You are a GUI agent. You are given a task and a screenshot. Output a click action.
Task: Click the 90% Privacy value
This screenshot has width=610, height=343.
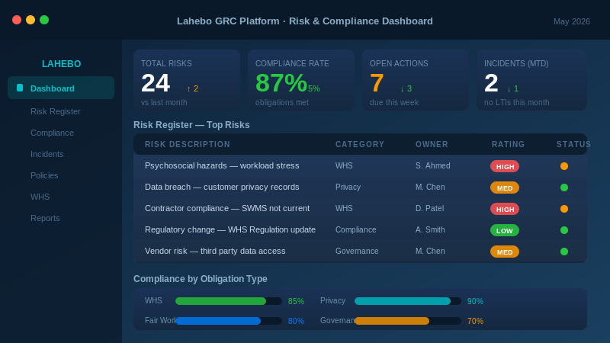click(x=475, y=301)
